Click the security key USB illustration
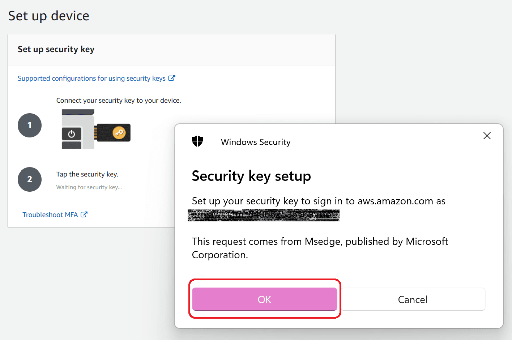 click(96, 129)
